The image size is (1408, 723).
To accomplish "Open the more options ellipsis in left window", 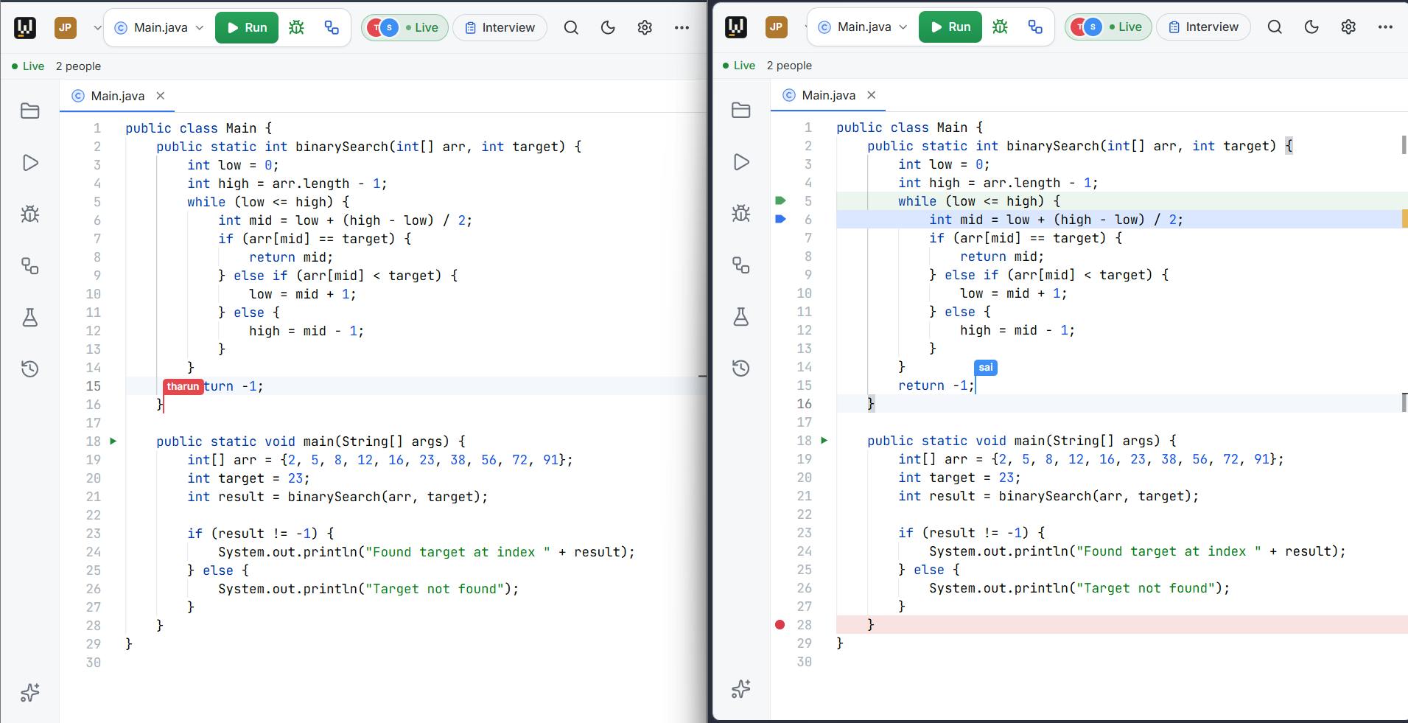I will pos(682,27).
